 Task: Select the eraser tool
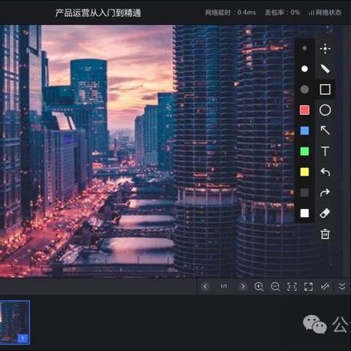325,213
